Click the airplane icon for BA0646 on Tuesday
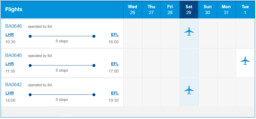This screenshot has width=256, height=119. pyautogui.click(x=245, y=61)
